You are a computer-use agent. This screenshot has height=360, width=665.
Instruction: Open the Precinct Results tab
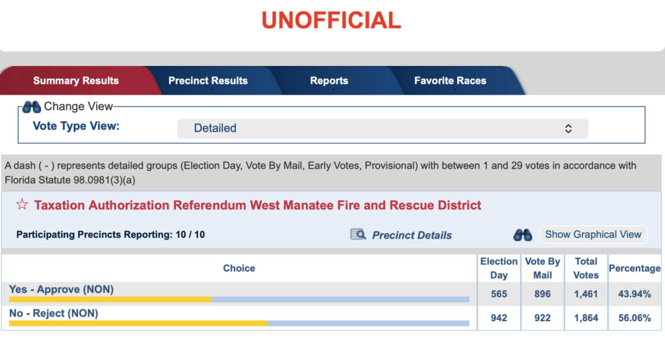208,81
